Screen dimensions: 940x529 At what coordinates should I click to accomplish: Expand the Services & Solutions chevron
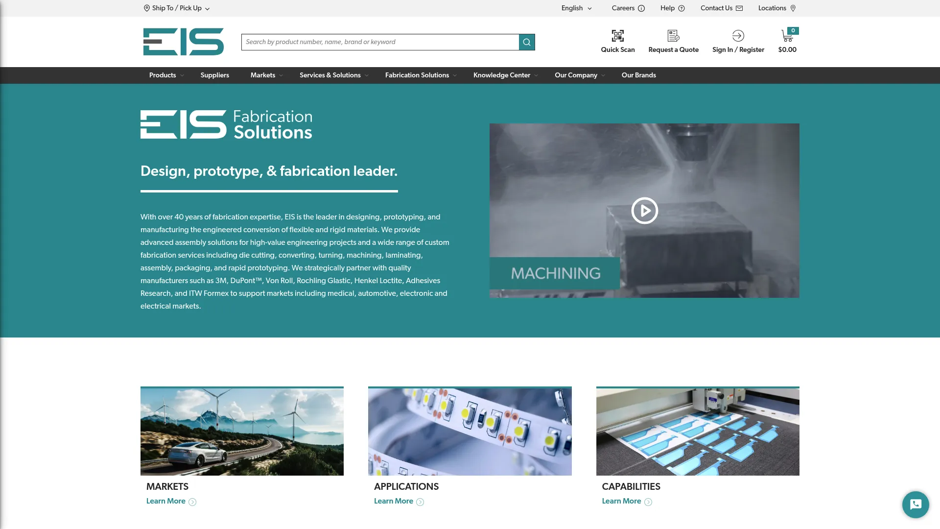367,75
